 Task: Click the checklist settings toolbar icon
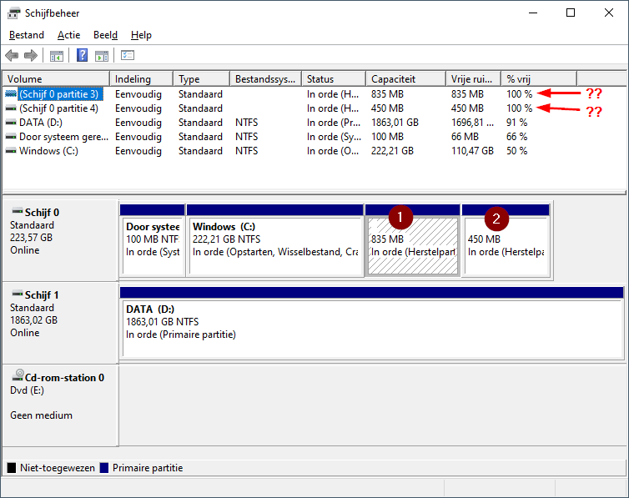point(128,55)
